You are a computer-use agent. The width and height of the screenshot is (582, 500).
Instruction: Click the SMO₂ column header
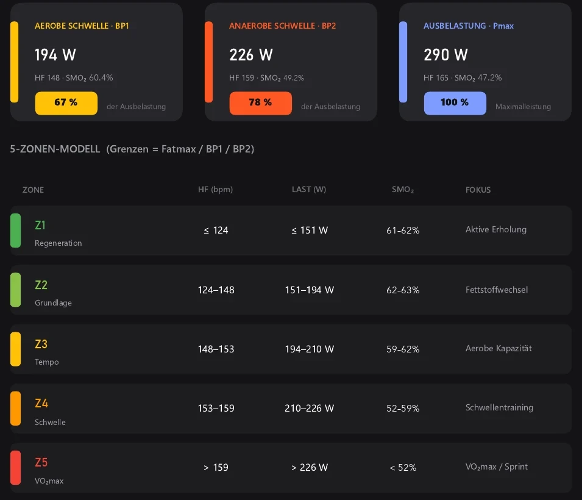tap(403, 190)
